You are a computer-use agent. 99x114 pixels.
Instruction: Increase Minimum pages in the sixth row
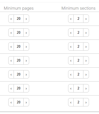pos(26,88)
